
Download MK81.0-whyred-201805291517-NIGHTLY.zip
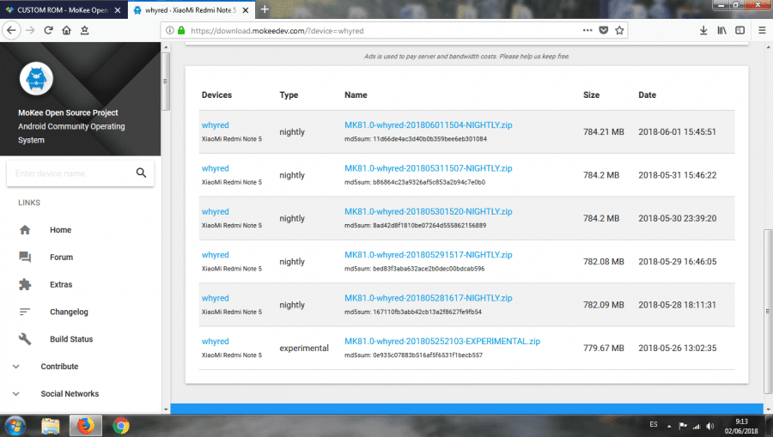[x=428, y=255]
